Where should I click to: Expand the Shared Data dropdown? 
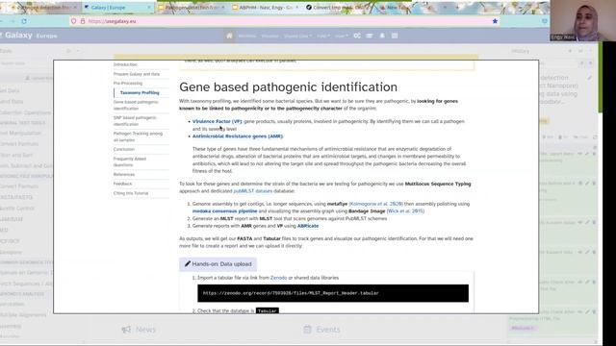(297, 36)
